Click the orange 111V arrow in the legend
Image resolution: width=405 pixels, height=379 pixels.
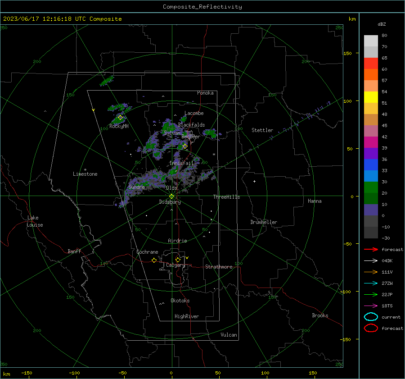pyautogui.click(x=371, y=272)
